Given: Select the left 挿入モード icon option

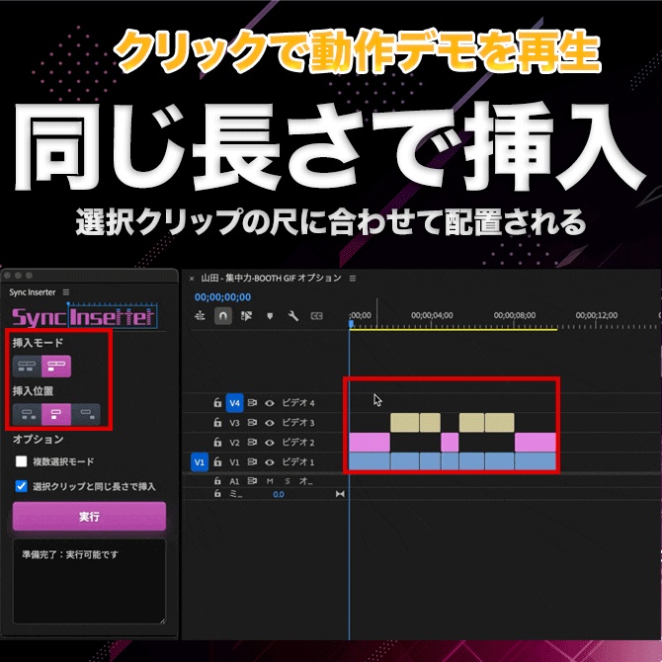Looking at the screenshot, I should (27, 366).
